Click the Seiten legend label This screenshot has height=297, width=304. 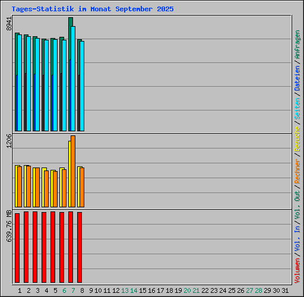tap(297, 109)
